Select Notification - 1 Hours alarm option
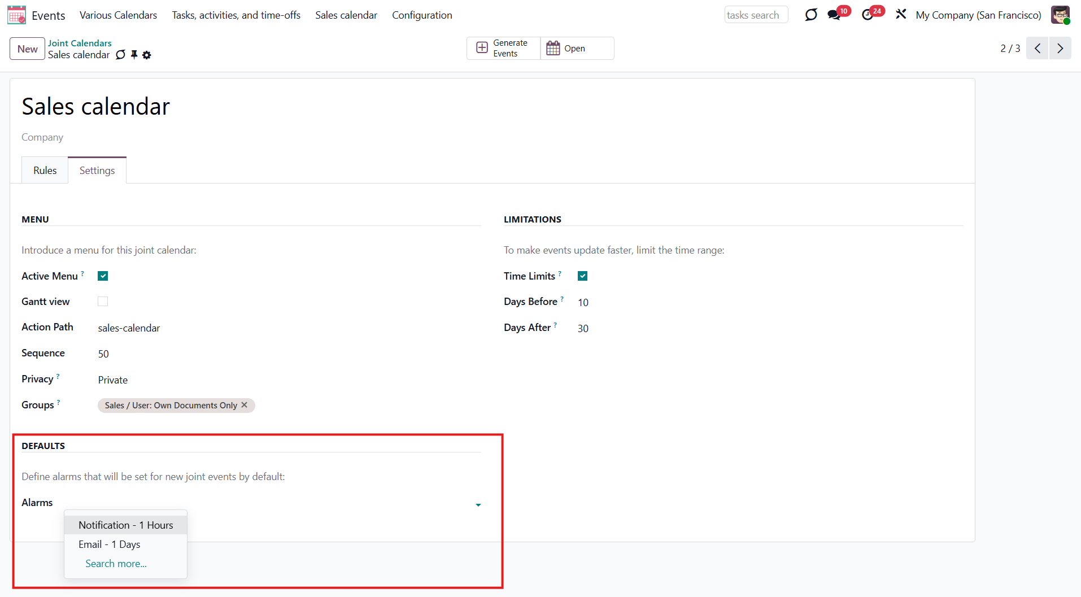Screen dimensions: 1081x597 [x=125, y=525]
